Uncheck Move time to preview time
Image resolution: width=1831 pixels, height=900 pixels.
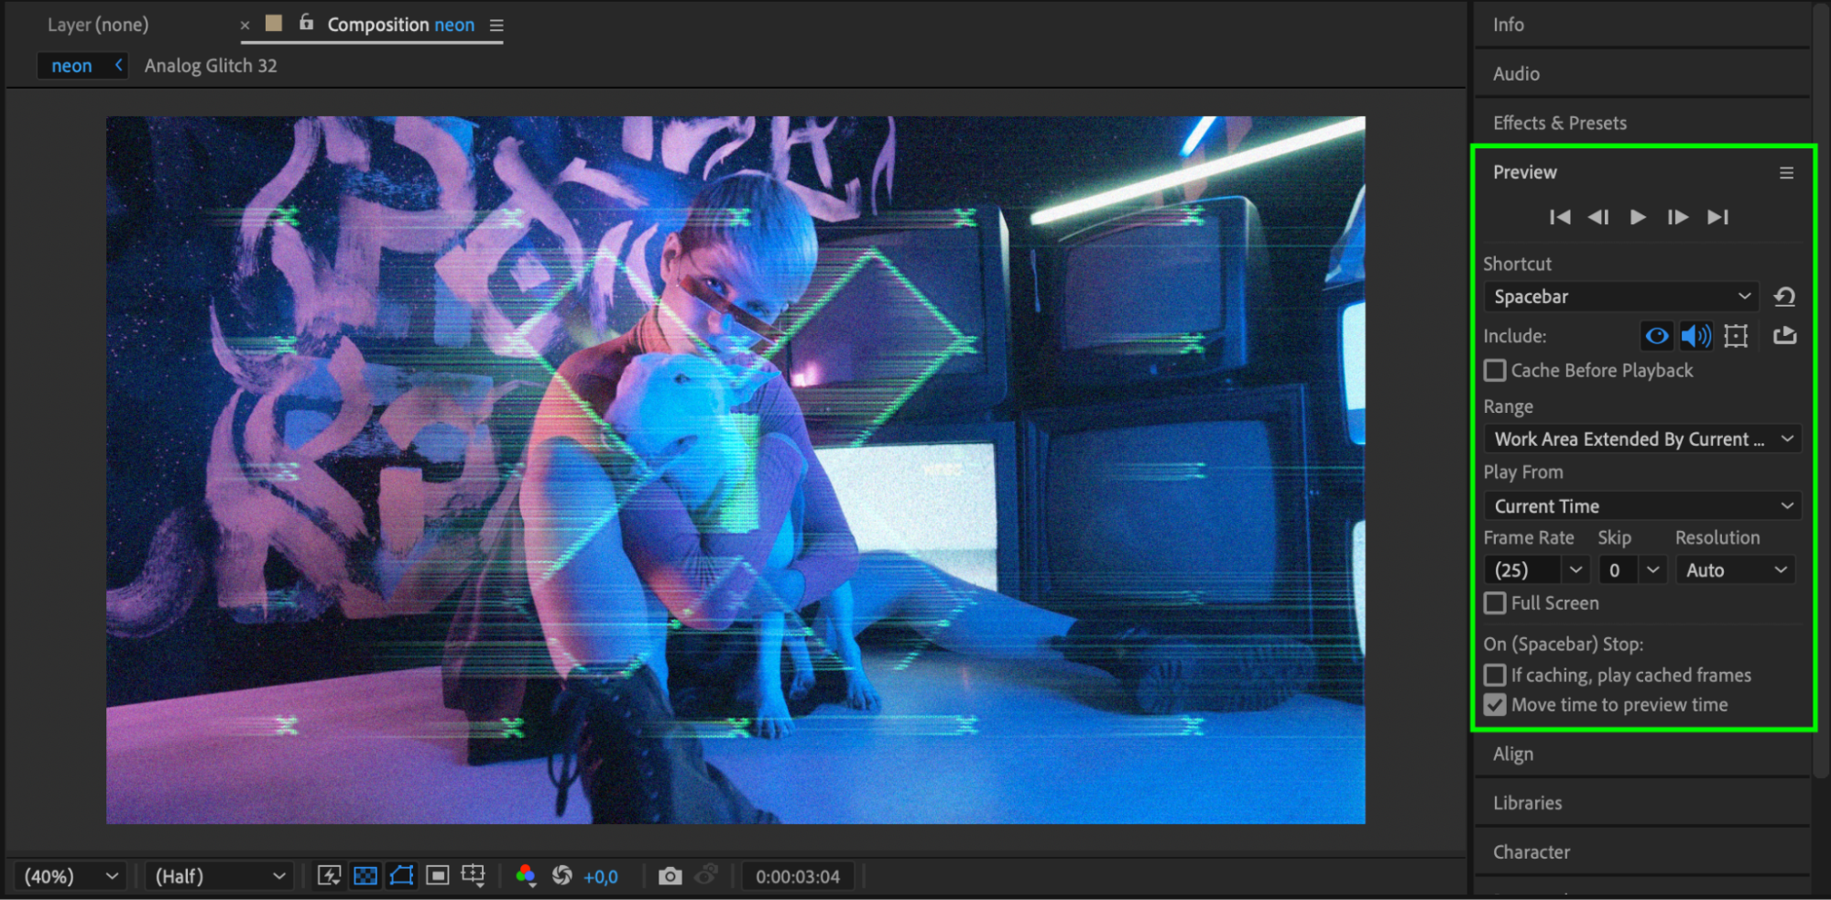click(1495, 705)
